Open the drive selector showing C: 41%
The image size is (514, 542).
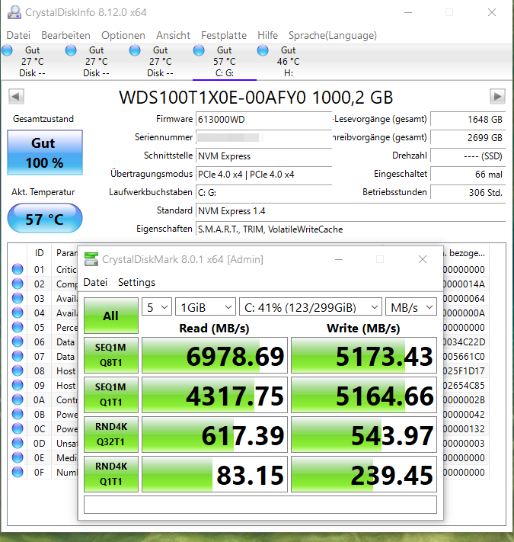pos(311,307)
